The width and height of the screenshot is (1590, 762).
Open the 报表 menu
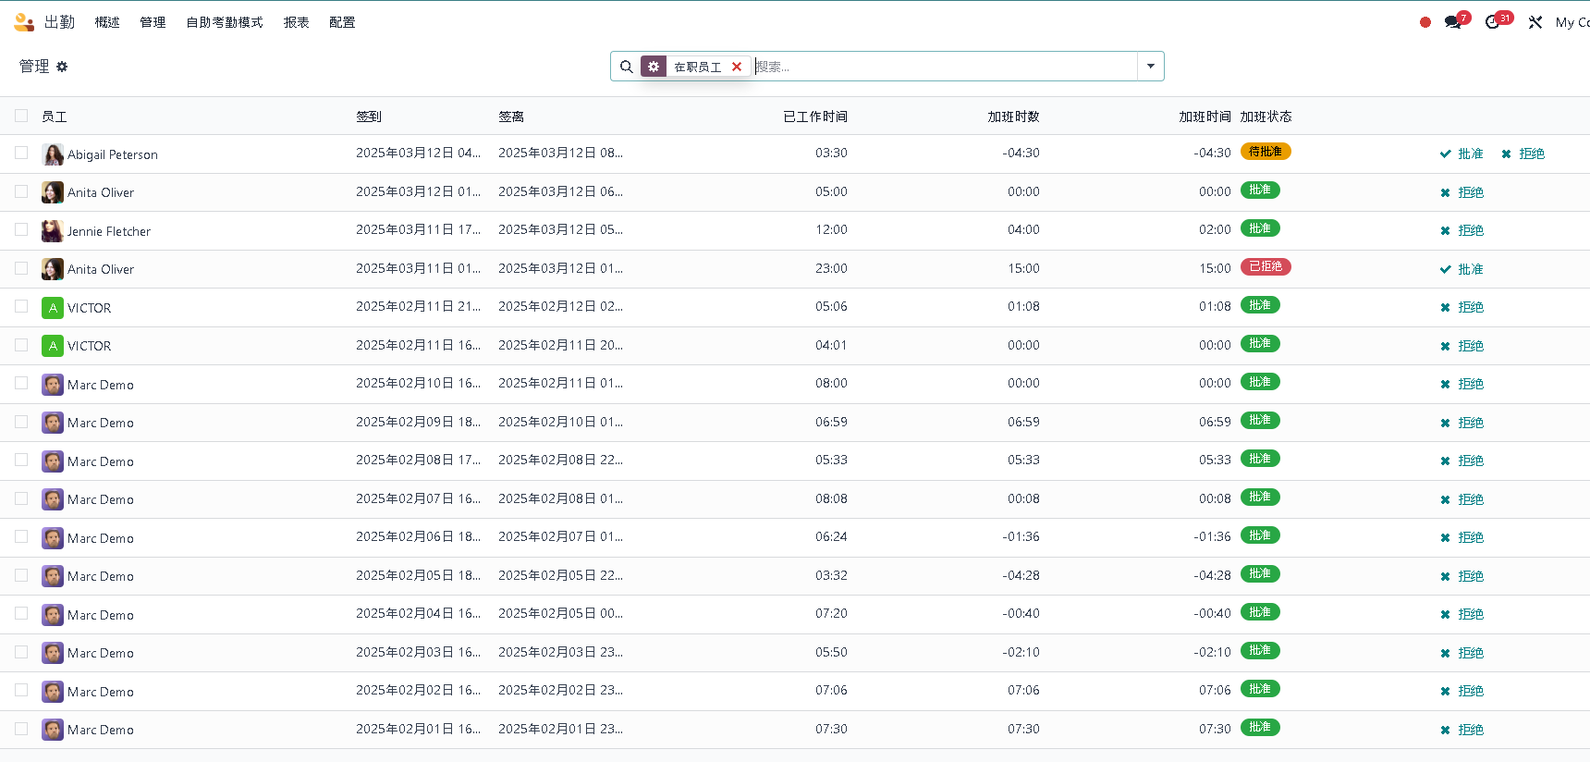tap(296, 22)
